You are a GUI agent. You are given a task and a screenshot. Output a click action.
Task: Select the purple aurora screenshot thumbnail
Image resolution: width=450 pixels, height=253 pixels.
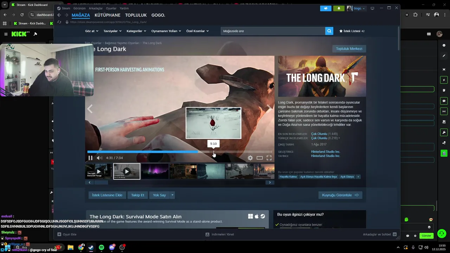coord(155,171)
